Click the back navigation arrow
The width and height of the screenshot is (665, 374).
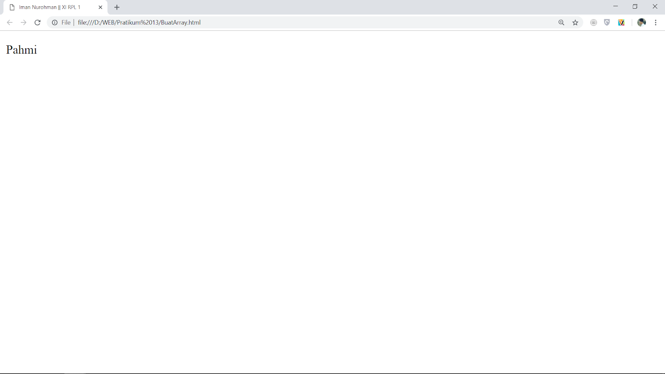pos(10,22)
